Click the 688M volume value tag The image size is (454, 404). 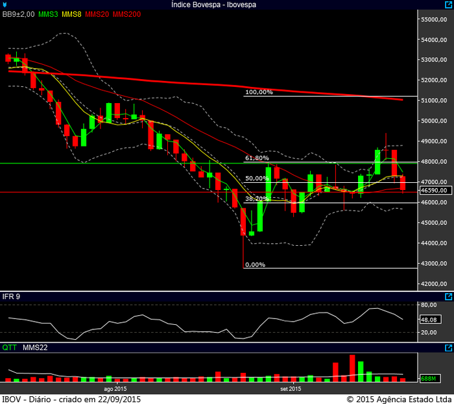[428, 378]
